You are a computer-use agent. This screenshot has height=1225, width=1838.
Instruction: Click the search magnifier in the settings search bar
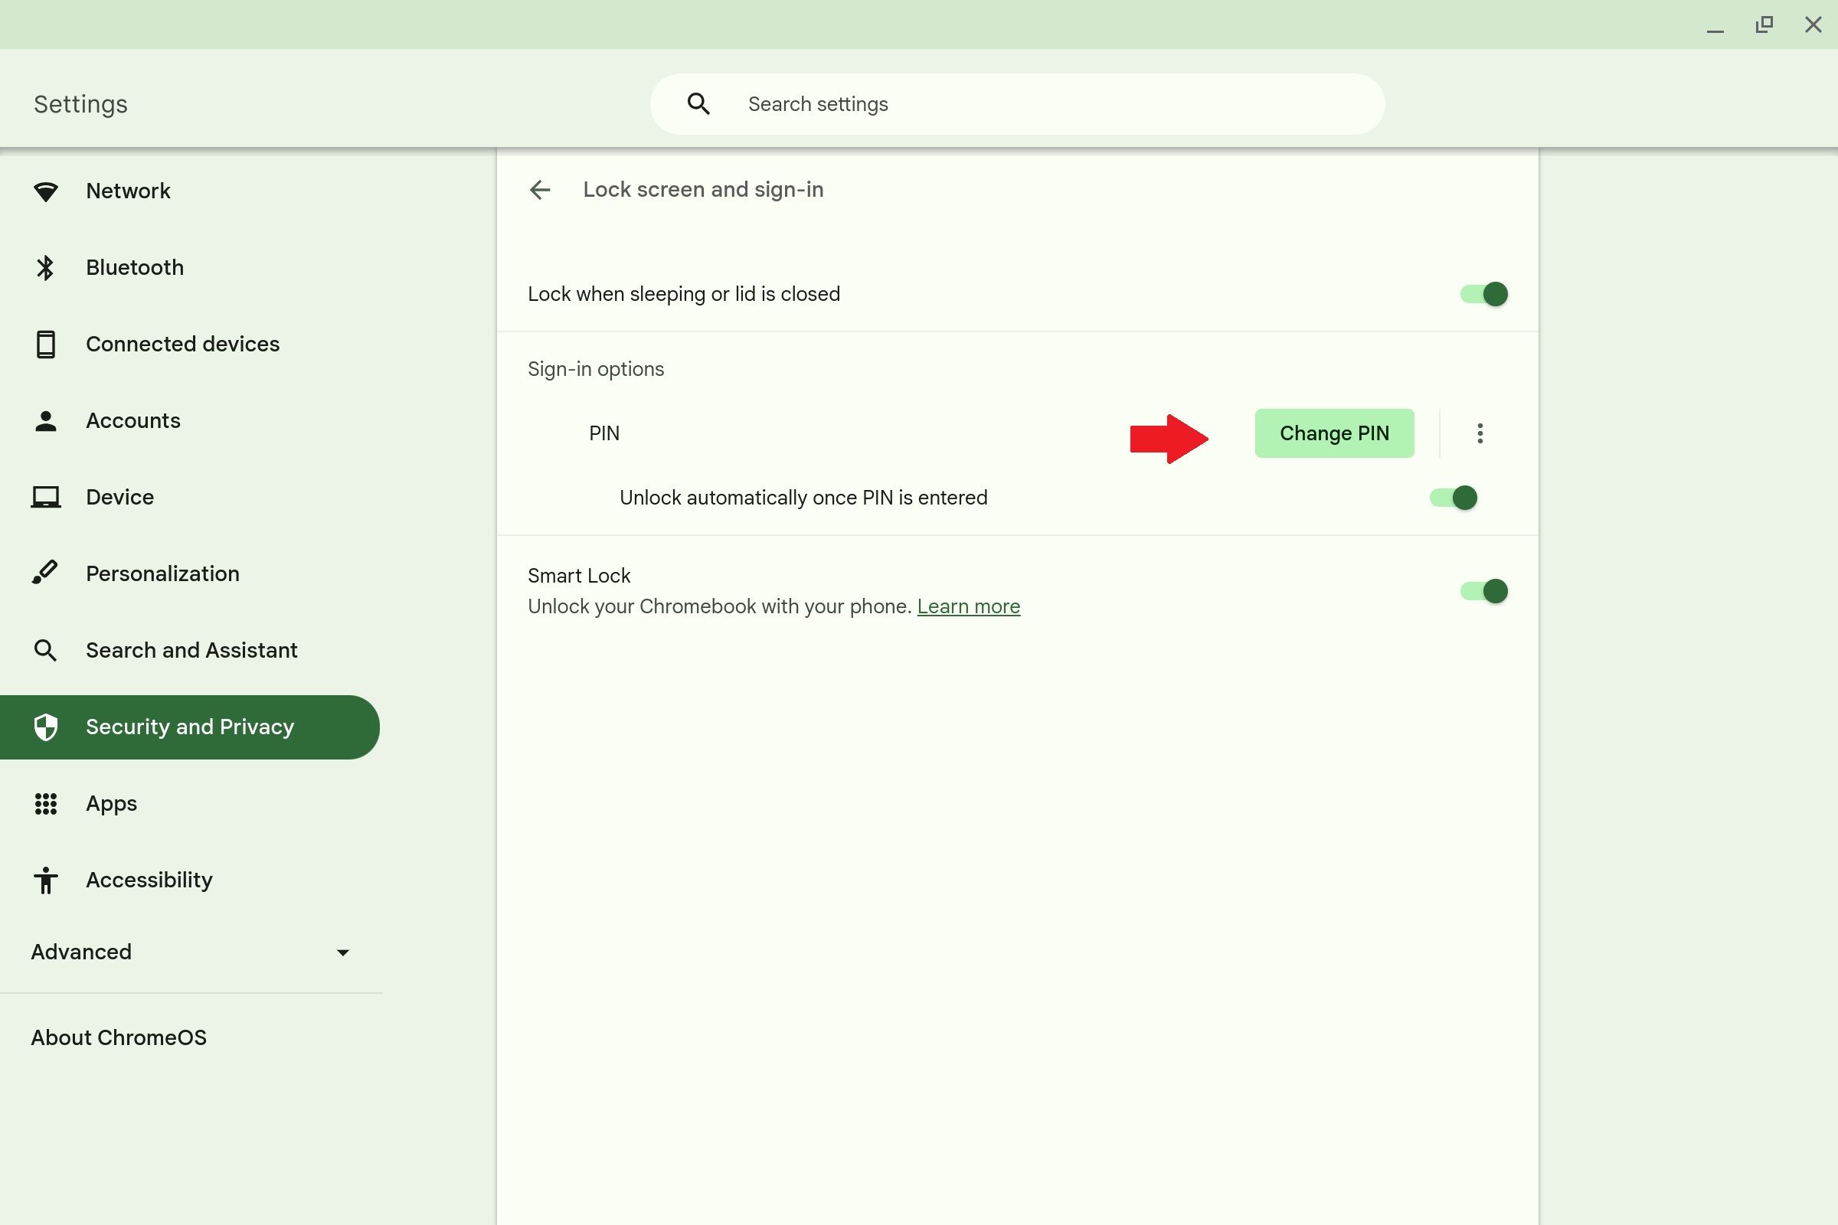[698, 103]
